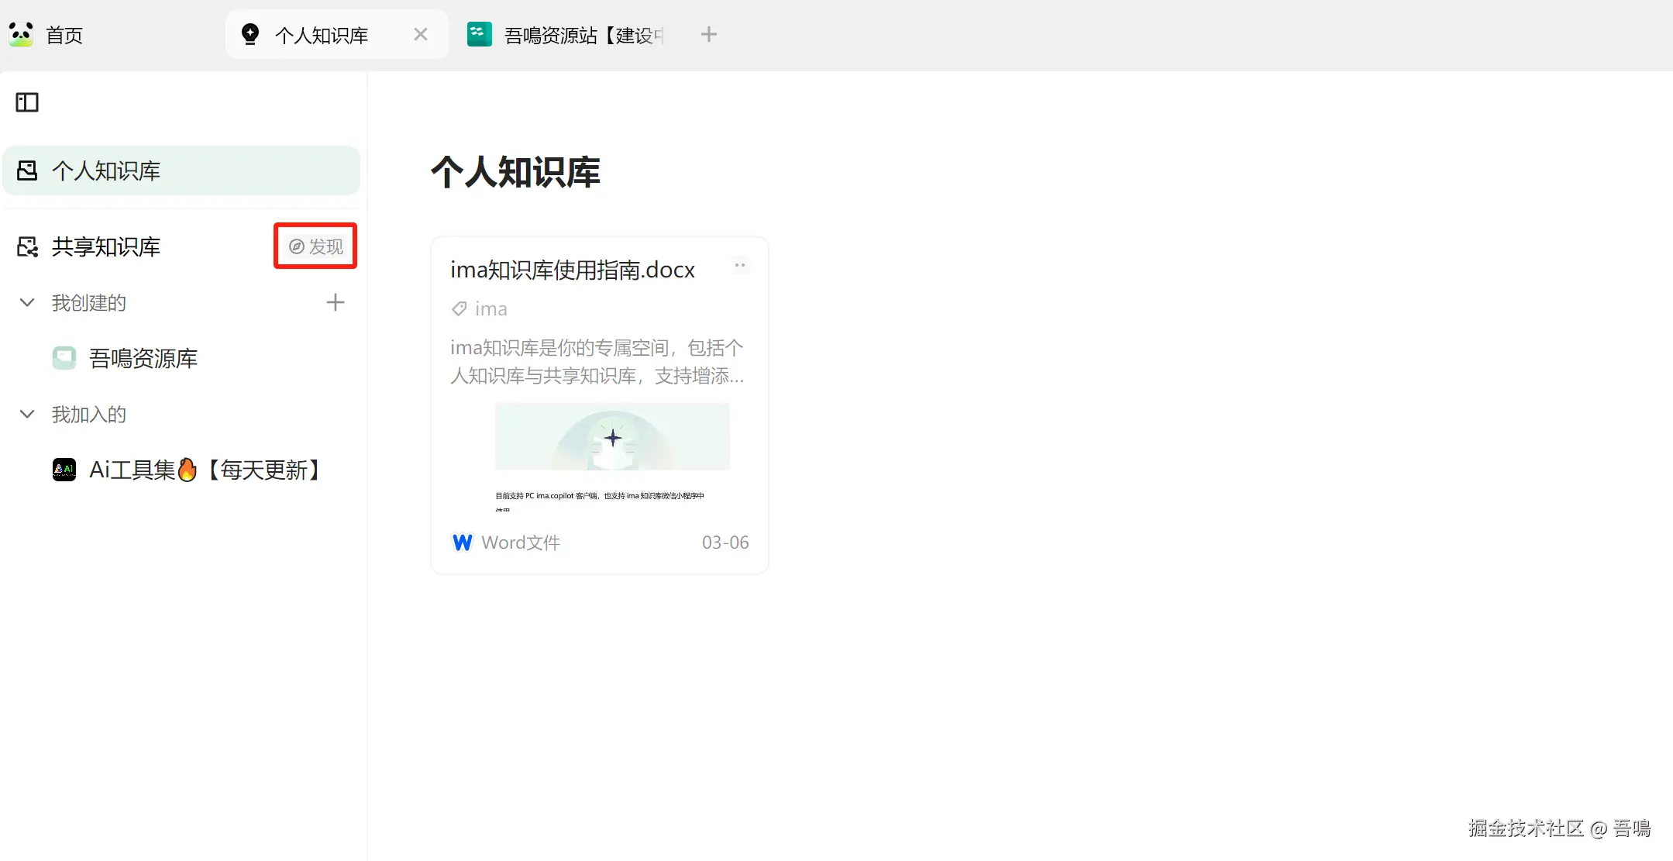Click the panda home icon
Screen dimensions: 1673x861
[21, 35]
